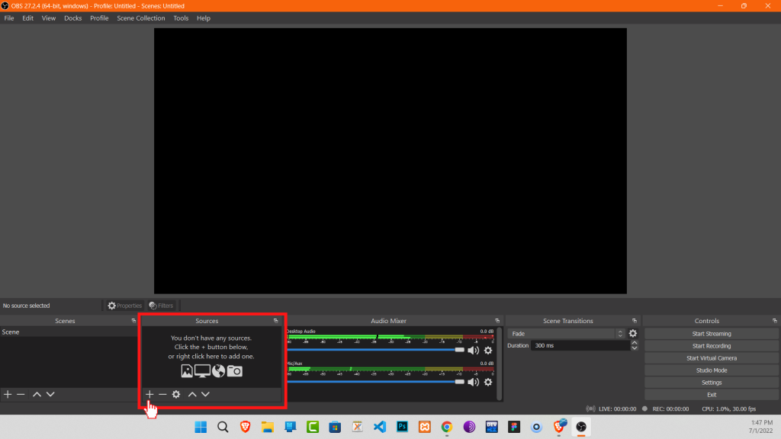Viewport: 781px width, 439px height.
Task: Click the black preview canvas
Action: coord(390,161)
